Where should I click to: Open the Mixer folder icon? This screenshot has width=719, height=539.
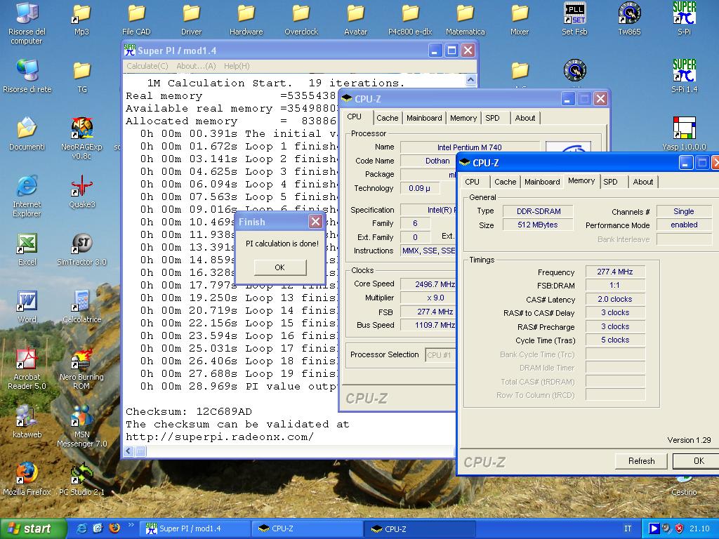point(520,14)
